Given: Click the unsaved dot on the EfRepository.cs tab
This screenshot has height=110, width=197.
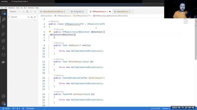Looking at the screenshot, I should click(x=110, y=12).
